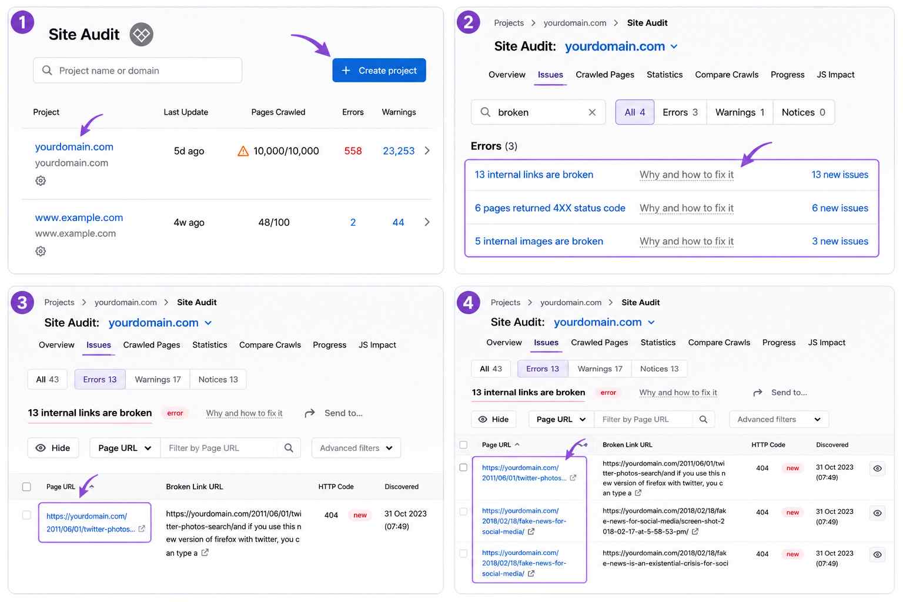
Task: Toggle select-all checkbox in panel 4 table
Action: [x=463, y=444]
